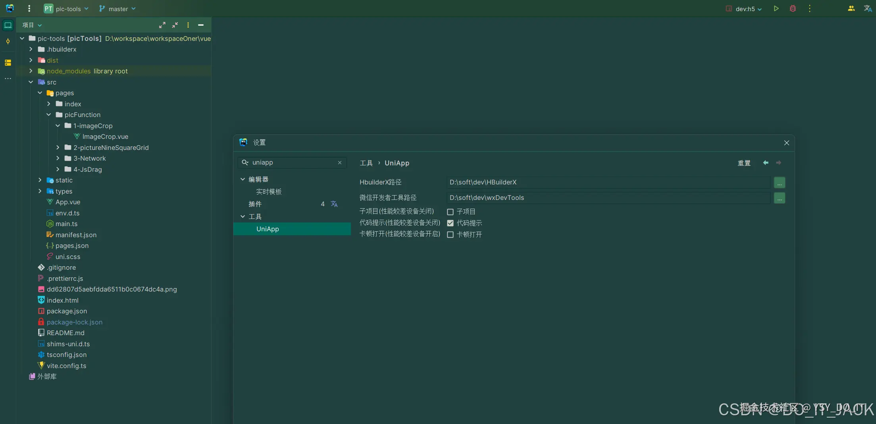Collapse the 工具 settings group
Image resolution: width=876 pixels, height=424 pixels.
click(x=243, y=217)
